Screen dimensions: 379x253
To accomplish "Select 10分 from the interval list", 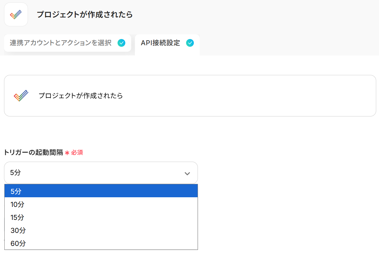I will tap(17, 204).
